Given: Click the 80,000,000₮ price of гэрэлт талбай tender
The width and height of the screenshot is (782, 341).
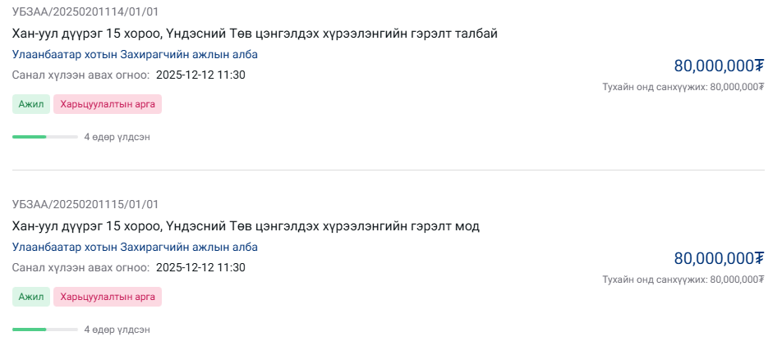Looking at the screenshot, I should tap(719, 66).
